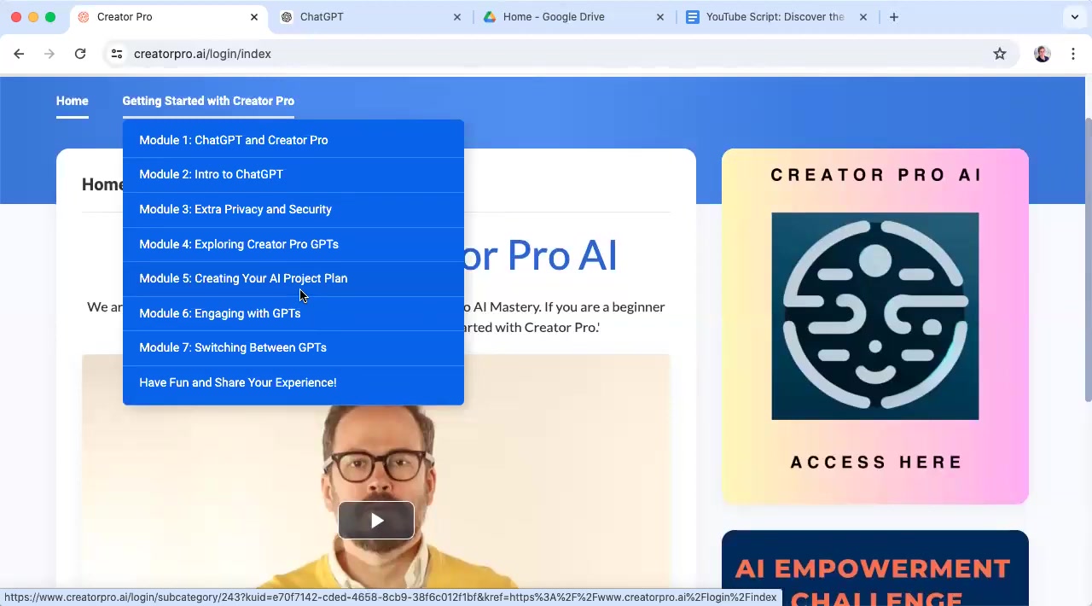Image resolution: width=1092 pixels, height=606 pixels.
Task: Open Module 3: Extra Privacy and Security
Action: point(293,209)
